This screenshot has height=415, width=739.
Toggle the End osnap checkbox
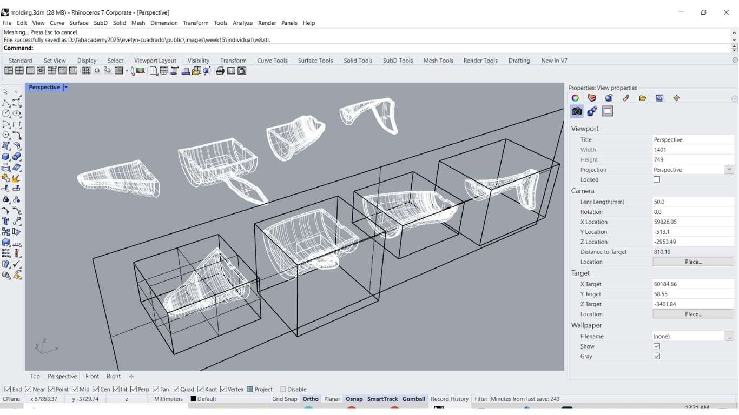click(x=8, y=389)
